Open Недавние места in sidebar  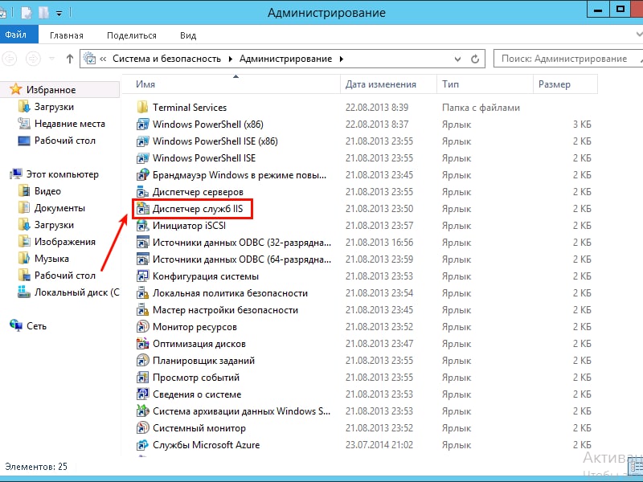pyautogui.click(x=69, y=124)
